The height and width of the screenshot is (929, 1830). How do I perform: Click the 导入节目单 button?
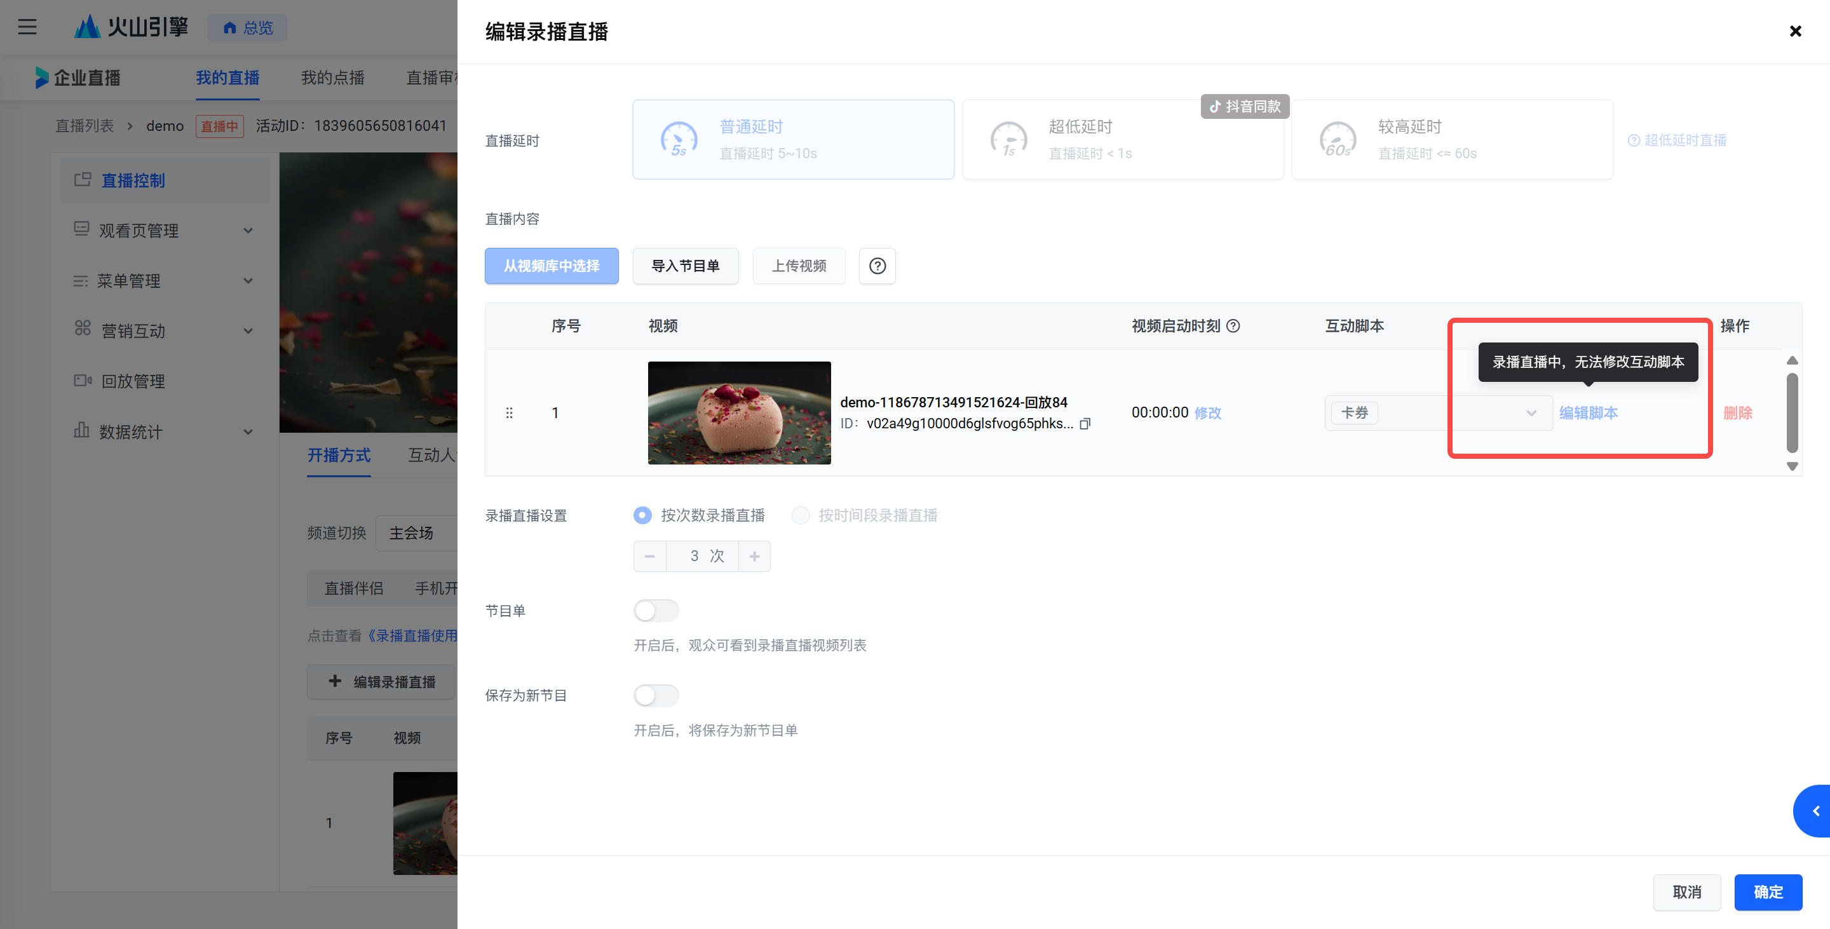tap(686, 266)
